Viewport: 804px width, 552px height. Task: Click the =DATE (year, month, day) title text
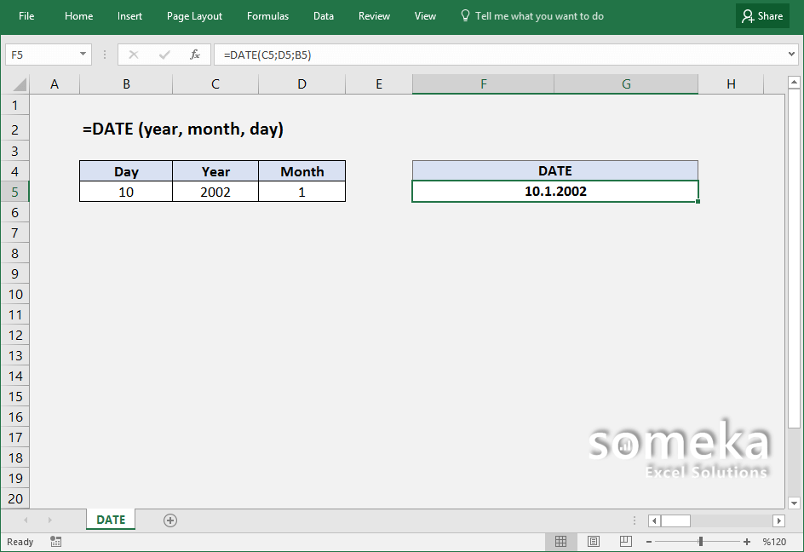(183, 129)
